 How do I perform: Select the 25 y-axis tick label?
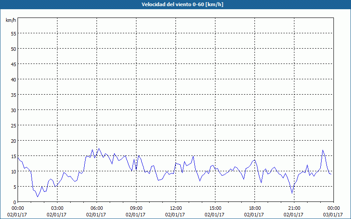[x=14, y=125]
